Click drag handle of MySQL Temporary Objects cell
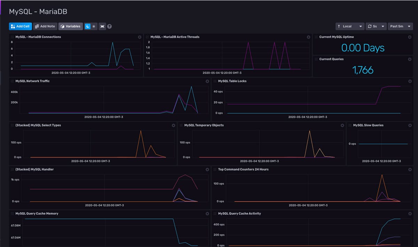Viewport: 418px width, 247px height. [x=181, y=125]
